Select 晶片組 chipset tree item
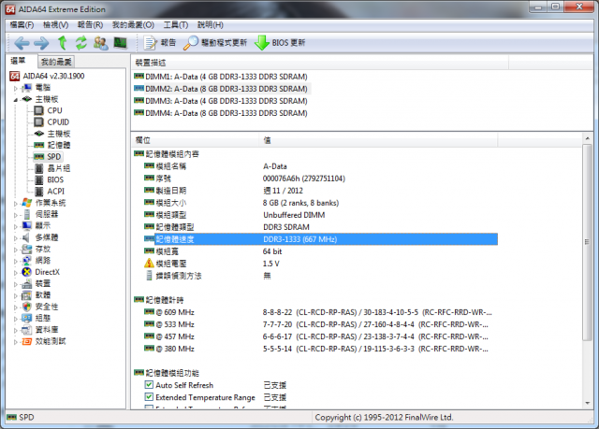 coord(58,168)
